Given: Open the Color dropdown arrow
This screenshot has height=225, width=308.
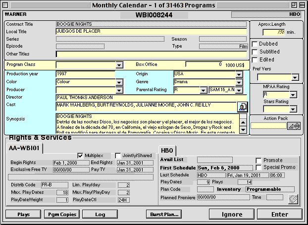Looking at the screenshot, I should 119,82.
